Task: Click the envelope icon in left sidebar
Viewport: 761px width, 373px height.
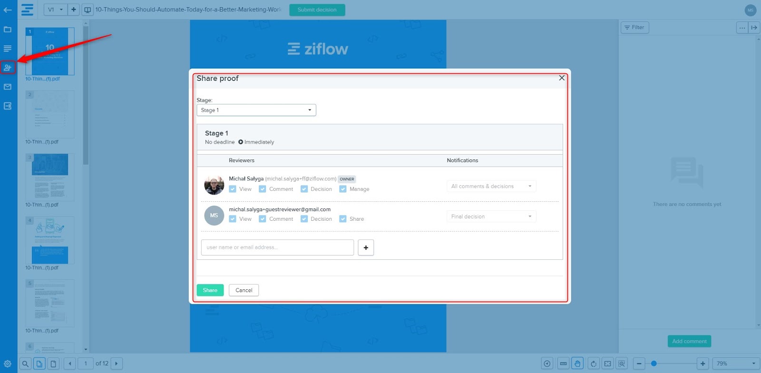Action: tap(8, 87)
